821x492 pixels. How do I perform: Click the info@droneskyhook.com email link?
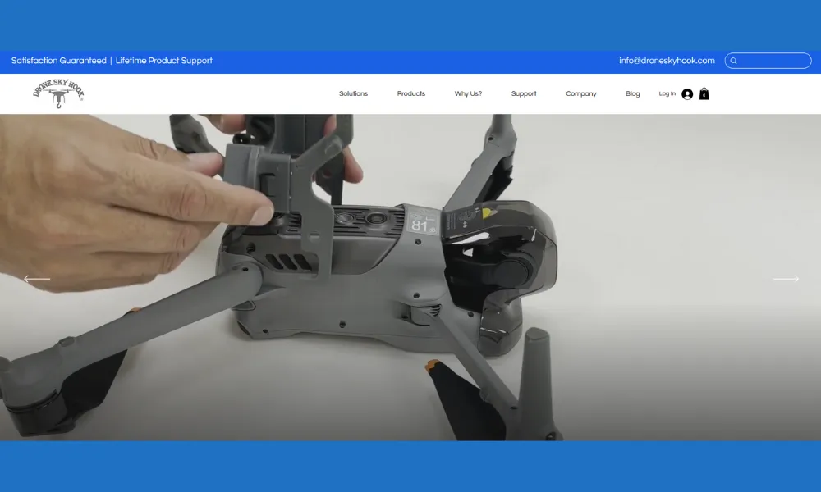click(x=667, y=61)
